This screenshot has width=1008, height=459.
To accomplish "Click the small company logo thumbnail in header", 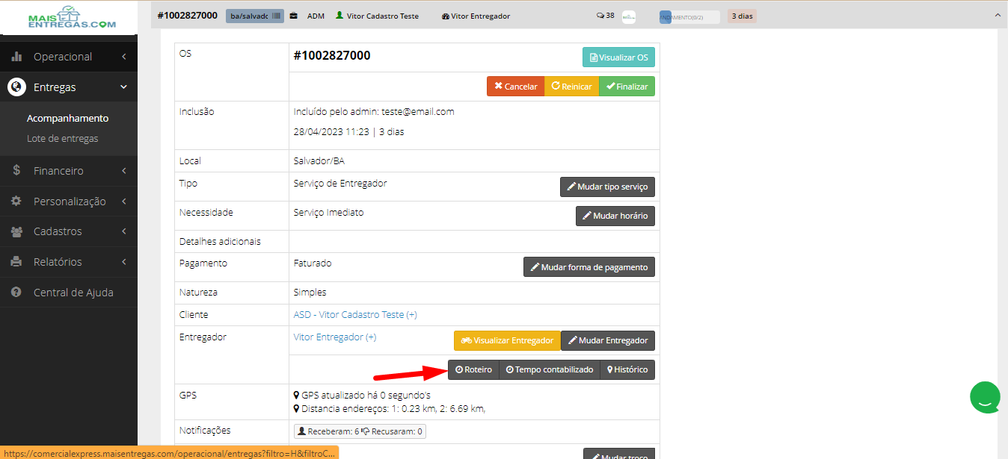I will point(629,16).
